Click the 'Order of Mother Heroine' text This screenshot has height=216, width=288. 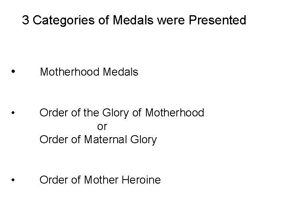click(x=100, y=180)
